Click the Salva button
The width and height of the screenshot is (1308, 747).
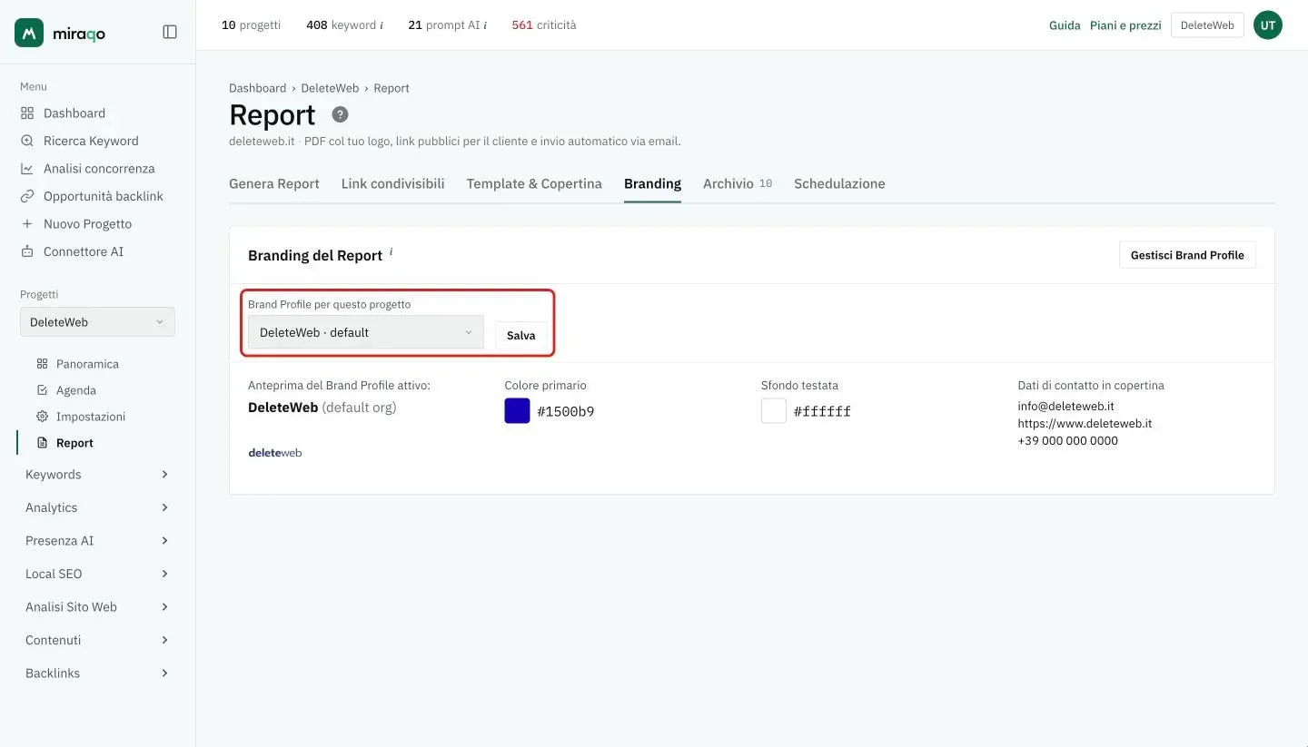pos(521,335)
